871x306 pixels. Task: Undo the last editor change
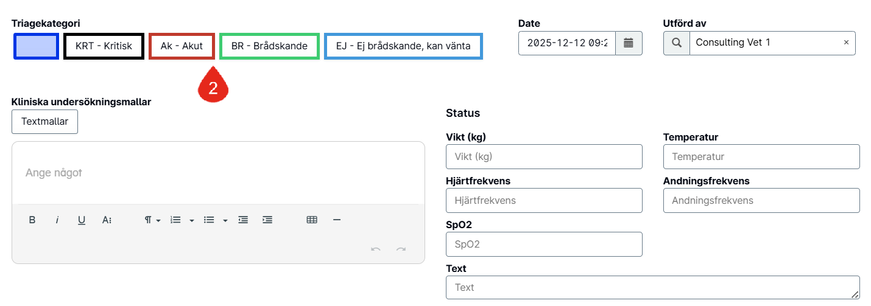[x=376, y=249]
